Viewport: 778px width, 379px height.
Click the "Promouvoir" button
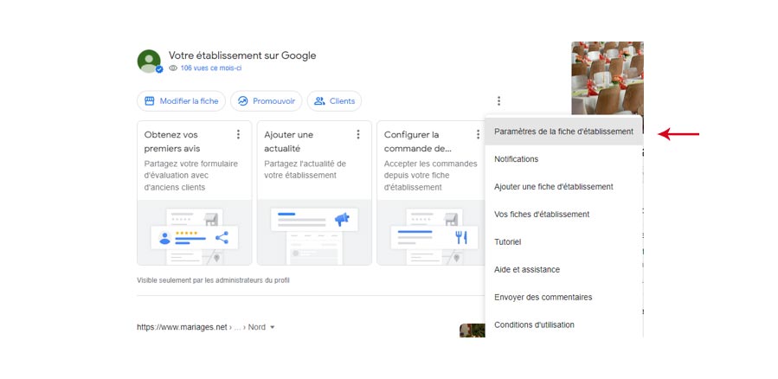[x=266, y=101]
